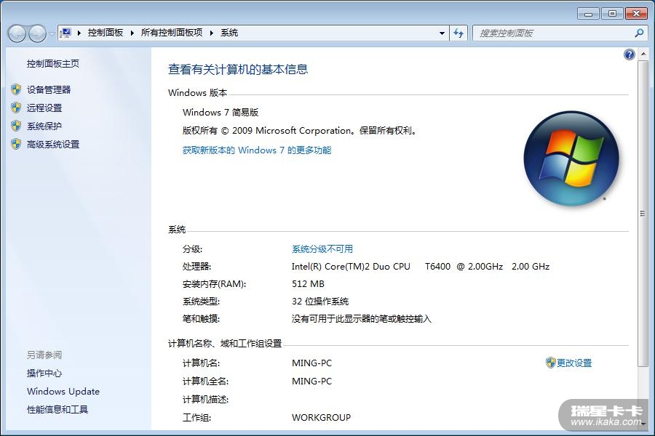Expand the arrow after 所有控制面板项 breadcrumb
This screenshot has width=655, height=436.
coord(211,33)
